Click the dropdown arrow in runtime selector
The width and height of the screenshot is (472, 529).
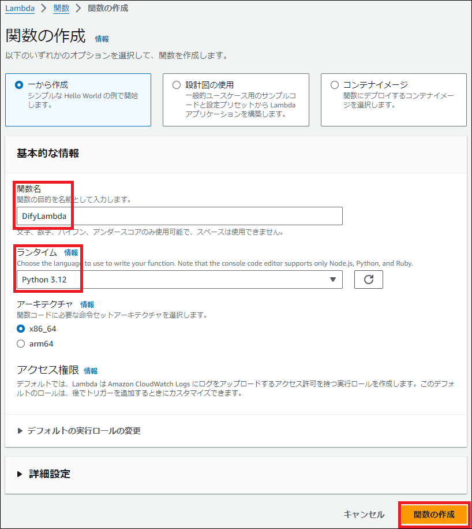[x=332, y=280]
